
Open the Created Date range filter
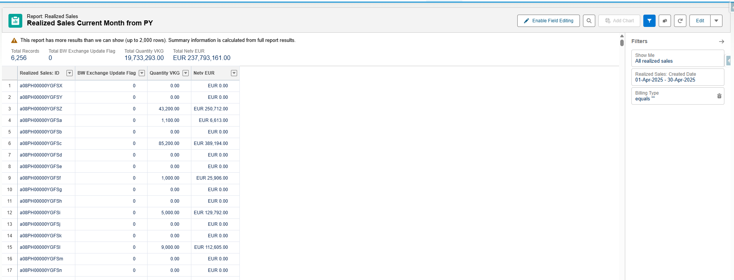coord(677,77)
